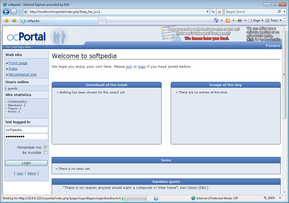Open the Forums link in header
Screen dimensions: 289x203
[273, 46]
